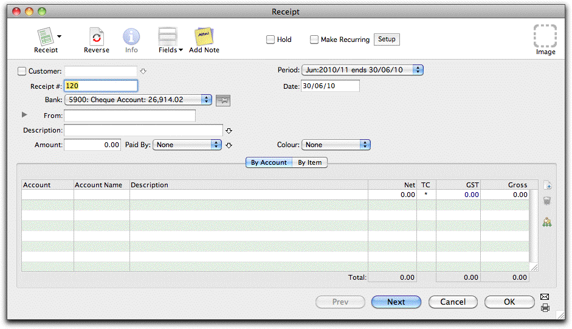Image resolution: width=572 pixels, height=329 pixels.
Task: Click the OK button
Action: (x=509, y=302)
